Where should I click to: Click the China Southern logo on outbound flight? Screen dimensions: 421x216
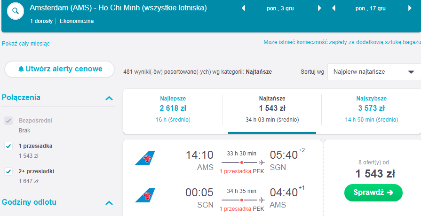pyautogui.click(x=145, y=158)
